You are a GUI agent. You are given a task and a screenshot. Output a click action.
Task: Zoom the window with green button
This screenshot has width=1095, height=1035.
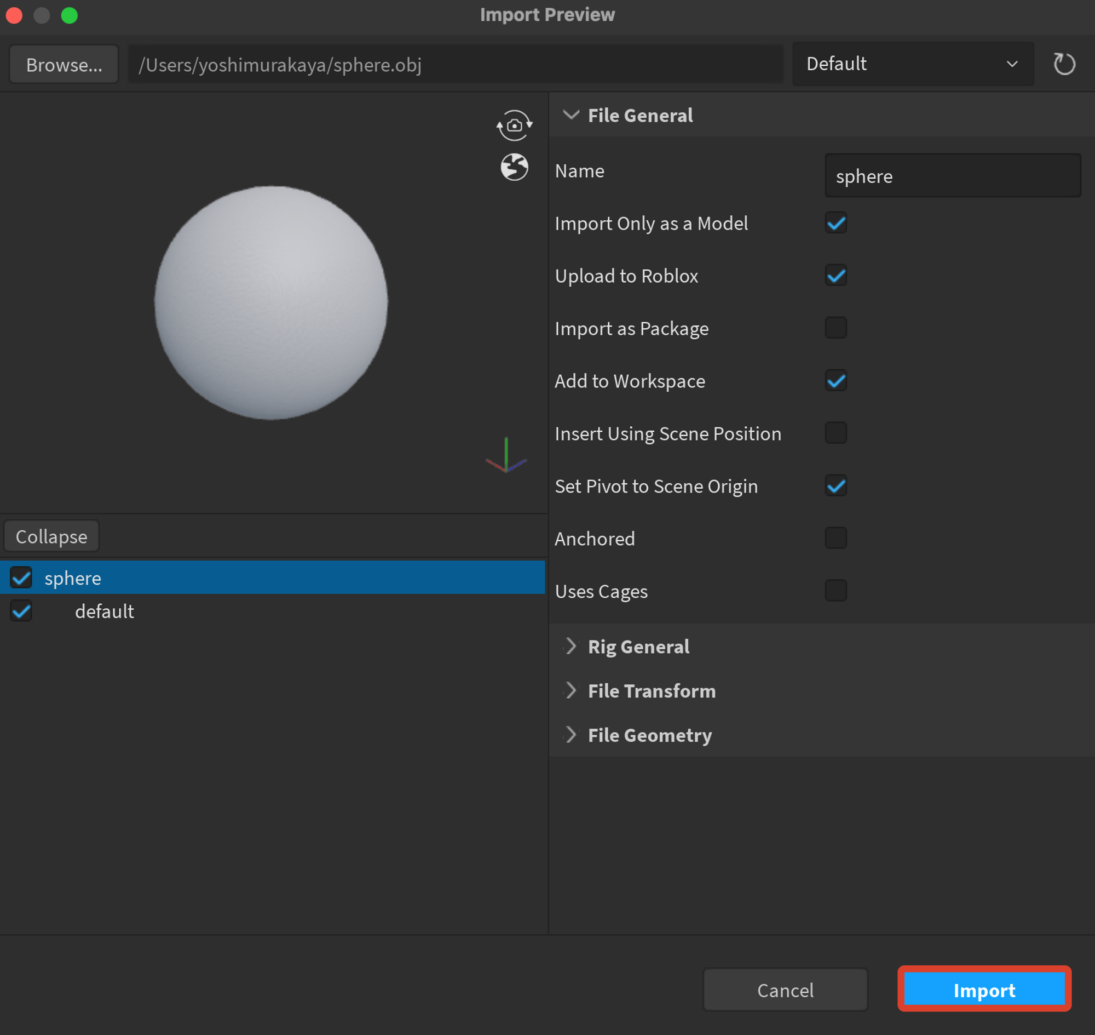click(69, 15)
